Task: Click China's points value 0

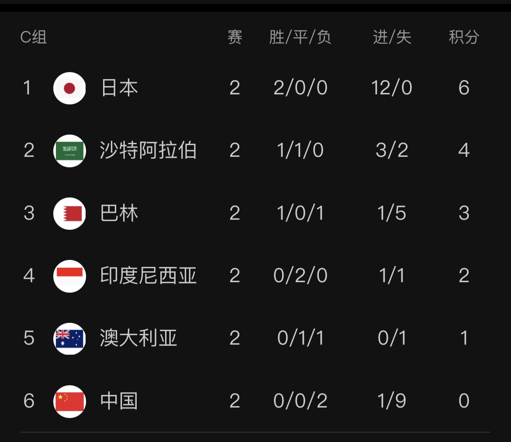Action: pos(464,401)
